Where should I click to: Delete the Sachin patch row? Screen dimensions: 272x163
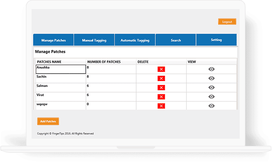(161, 78)
